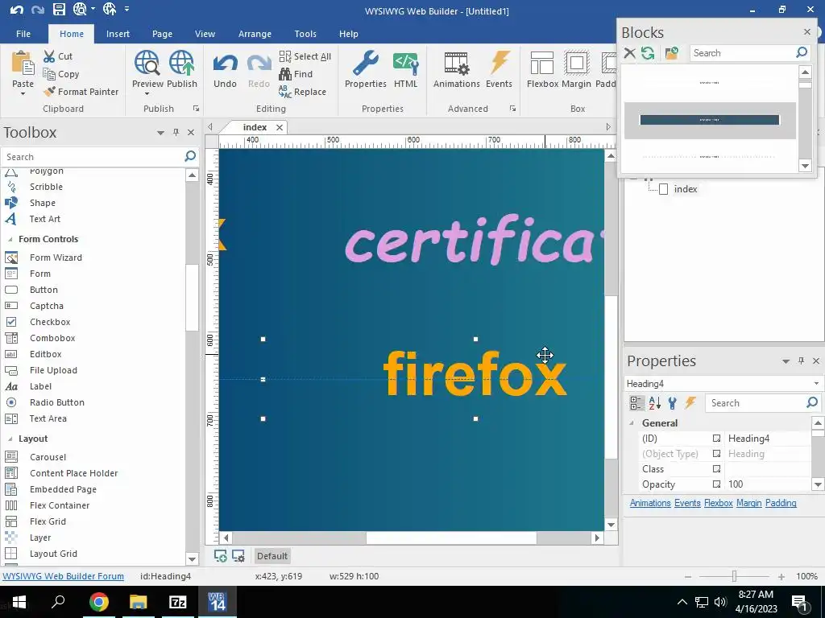Open WYSIWYG Web Builder Forum link
Screen dimensions: 825x618
click(x=63, y=576)
